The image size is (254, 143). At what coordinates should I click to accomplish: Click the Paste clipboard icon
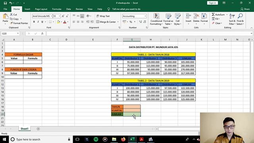click(x=5, y=16)
